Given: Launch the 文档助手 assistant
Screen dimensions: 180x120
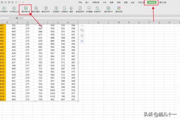Looking at the screenshot, I should point(65,9).
